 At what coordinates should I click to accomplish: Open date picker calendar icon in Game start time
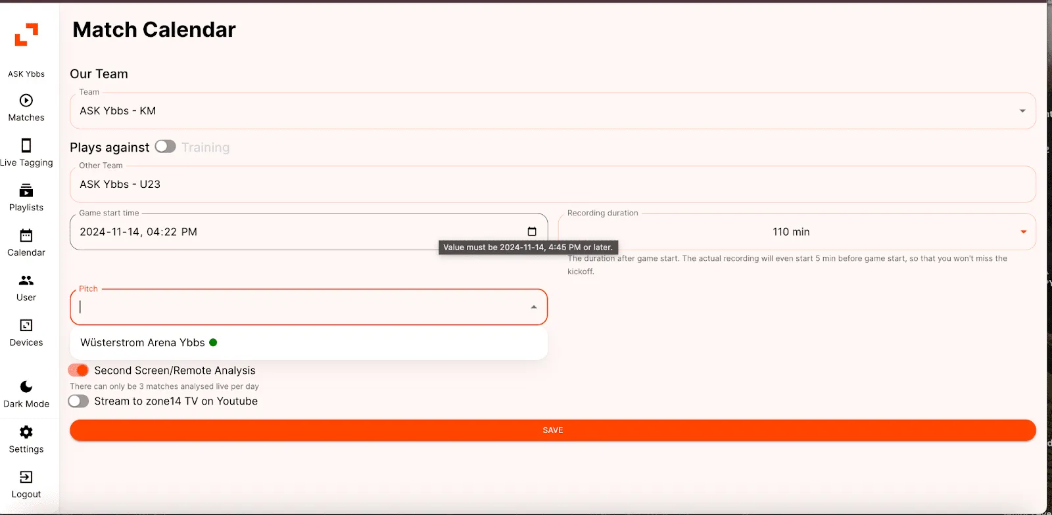pyautogui.click(x=532, y=232)
